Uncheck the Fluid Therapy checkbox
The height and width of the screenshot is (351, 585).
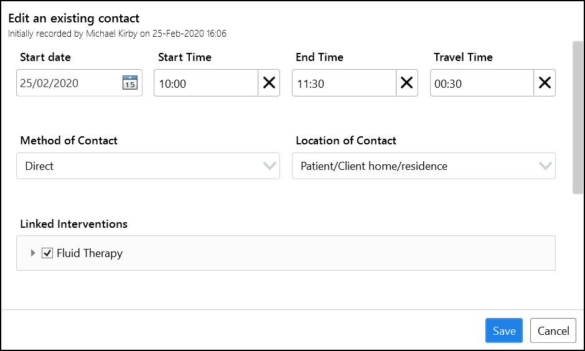click(47, 253)
